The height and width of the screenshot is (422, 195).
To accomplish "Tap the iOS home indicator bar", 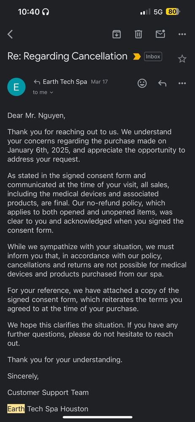I will pyautogui.click(x=97, y=417).
